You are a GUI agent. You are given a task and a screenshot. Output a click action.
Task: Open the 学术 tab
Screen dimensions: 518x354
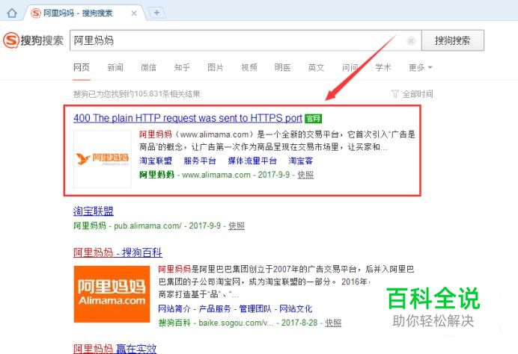pos(383,67)
